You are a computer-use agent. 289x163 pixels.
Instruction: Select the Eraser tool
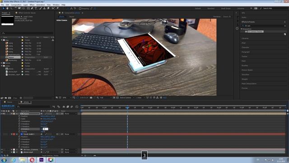(x=48, y=8)
